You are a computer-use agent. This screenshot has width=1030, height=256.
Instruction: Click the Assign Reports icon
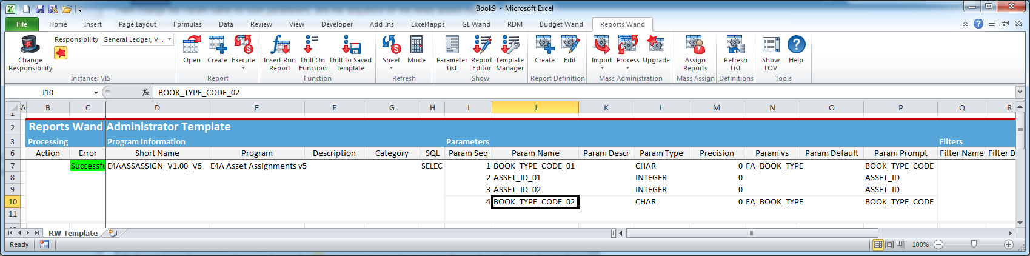(x=695, y=45)
